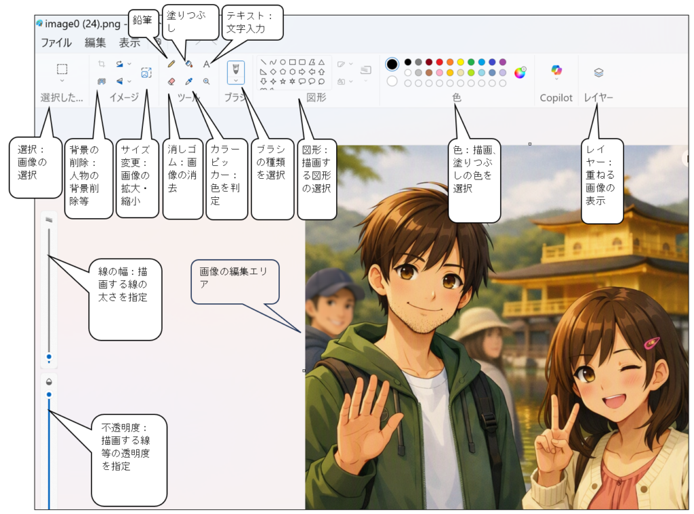Open the resize image tool

tap(146, 72)
